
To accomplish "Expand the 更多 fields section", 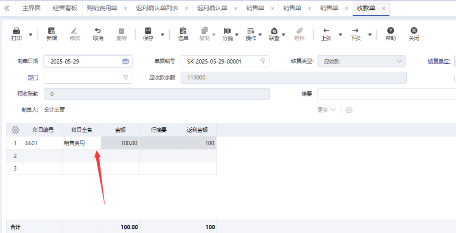I will click(326, 110).
